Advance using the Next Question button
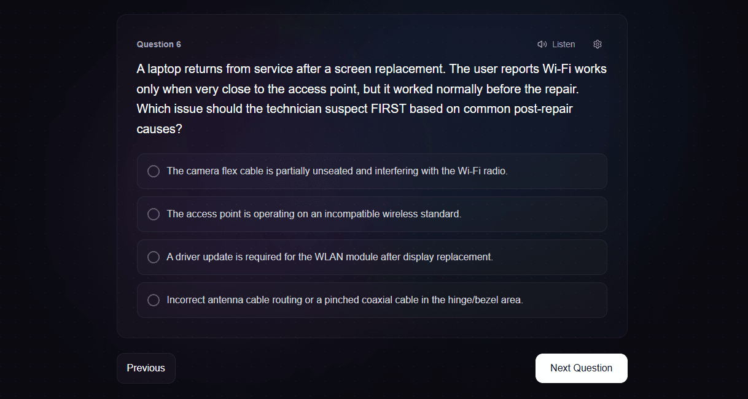Image resolution: width=748 pixels, height=399 pixels. pyautogui.click(x=581, y=368)
